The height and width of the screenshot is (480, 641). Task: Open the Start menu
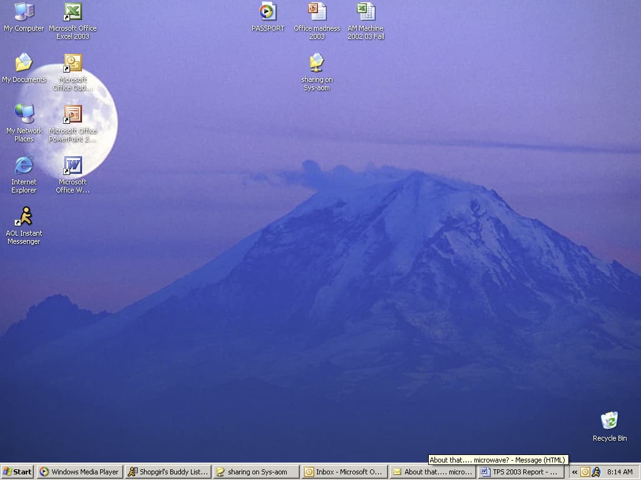[x=18, y=472]
